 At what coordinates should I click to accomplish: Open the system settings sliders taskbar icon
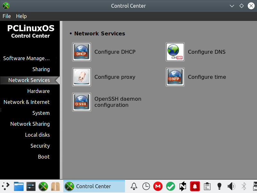[x=31, y=186]
